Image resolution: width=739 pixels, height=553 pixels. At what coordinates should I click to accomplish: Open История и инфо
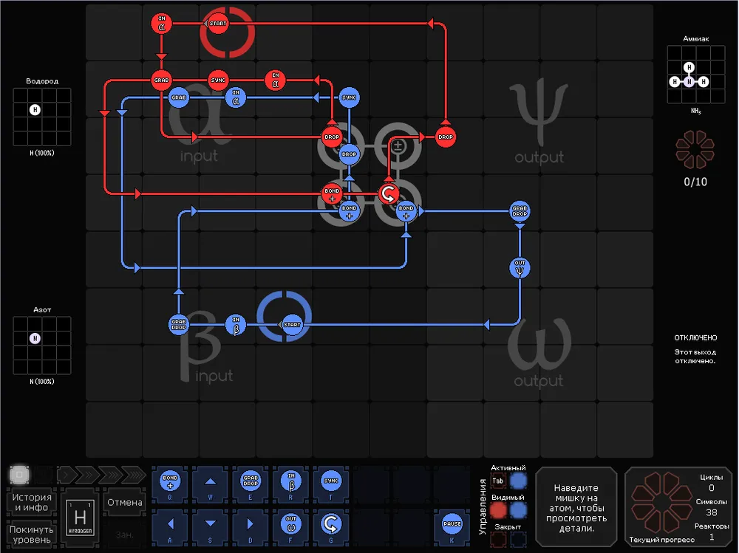31,502
